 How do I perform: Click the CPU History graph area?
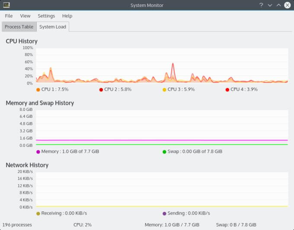click(162, 66)
